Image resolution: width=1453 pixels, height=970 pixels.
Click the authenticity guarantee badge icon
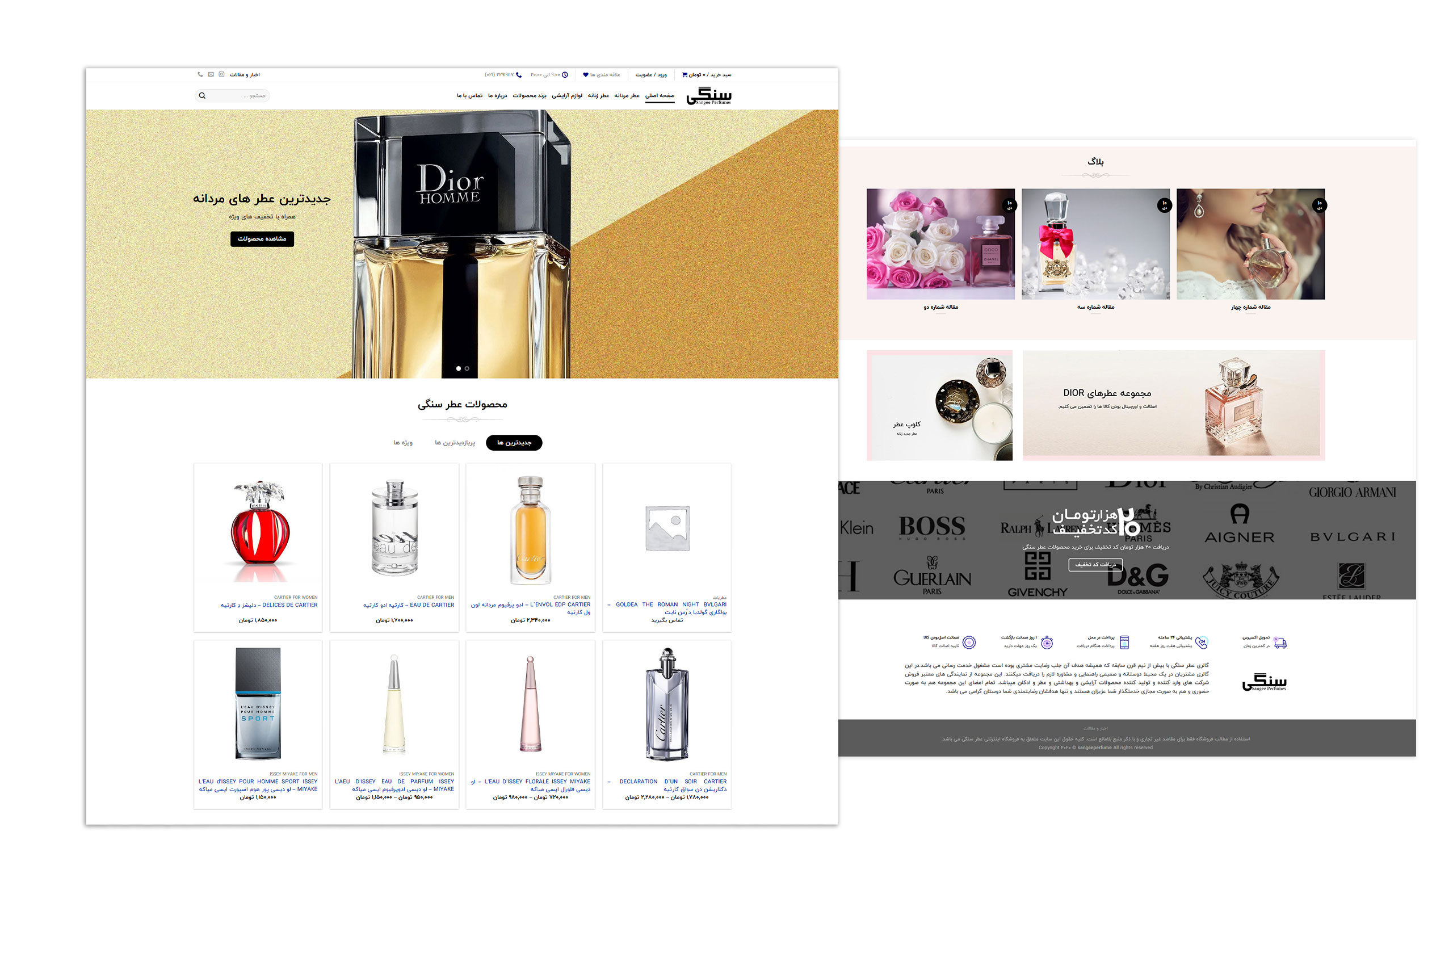click(969, 643)
